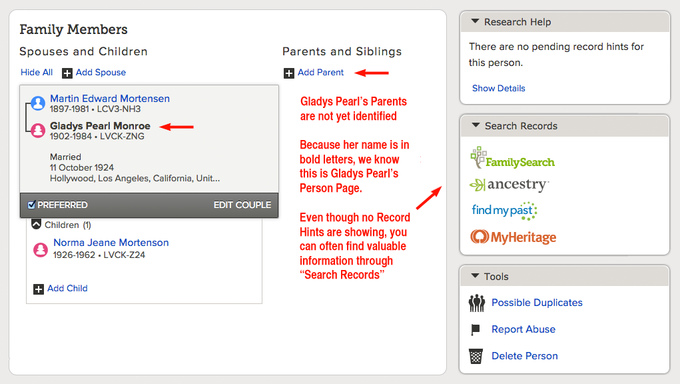Collapse the Search Records panel
This screenshot has height=384, width=680.
pos(476,125)
